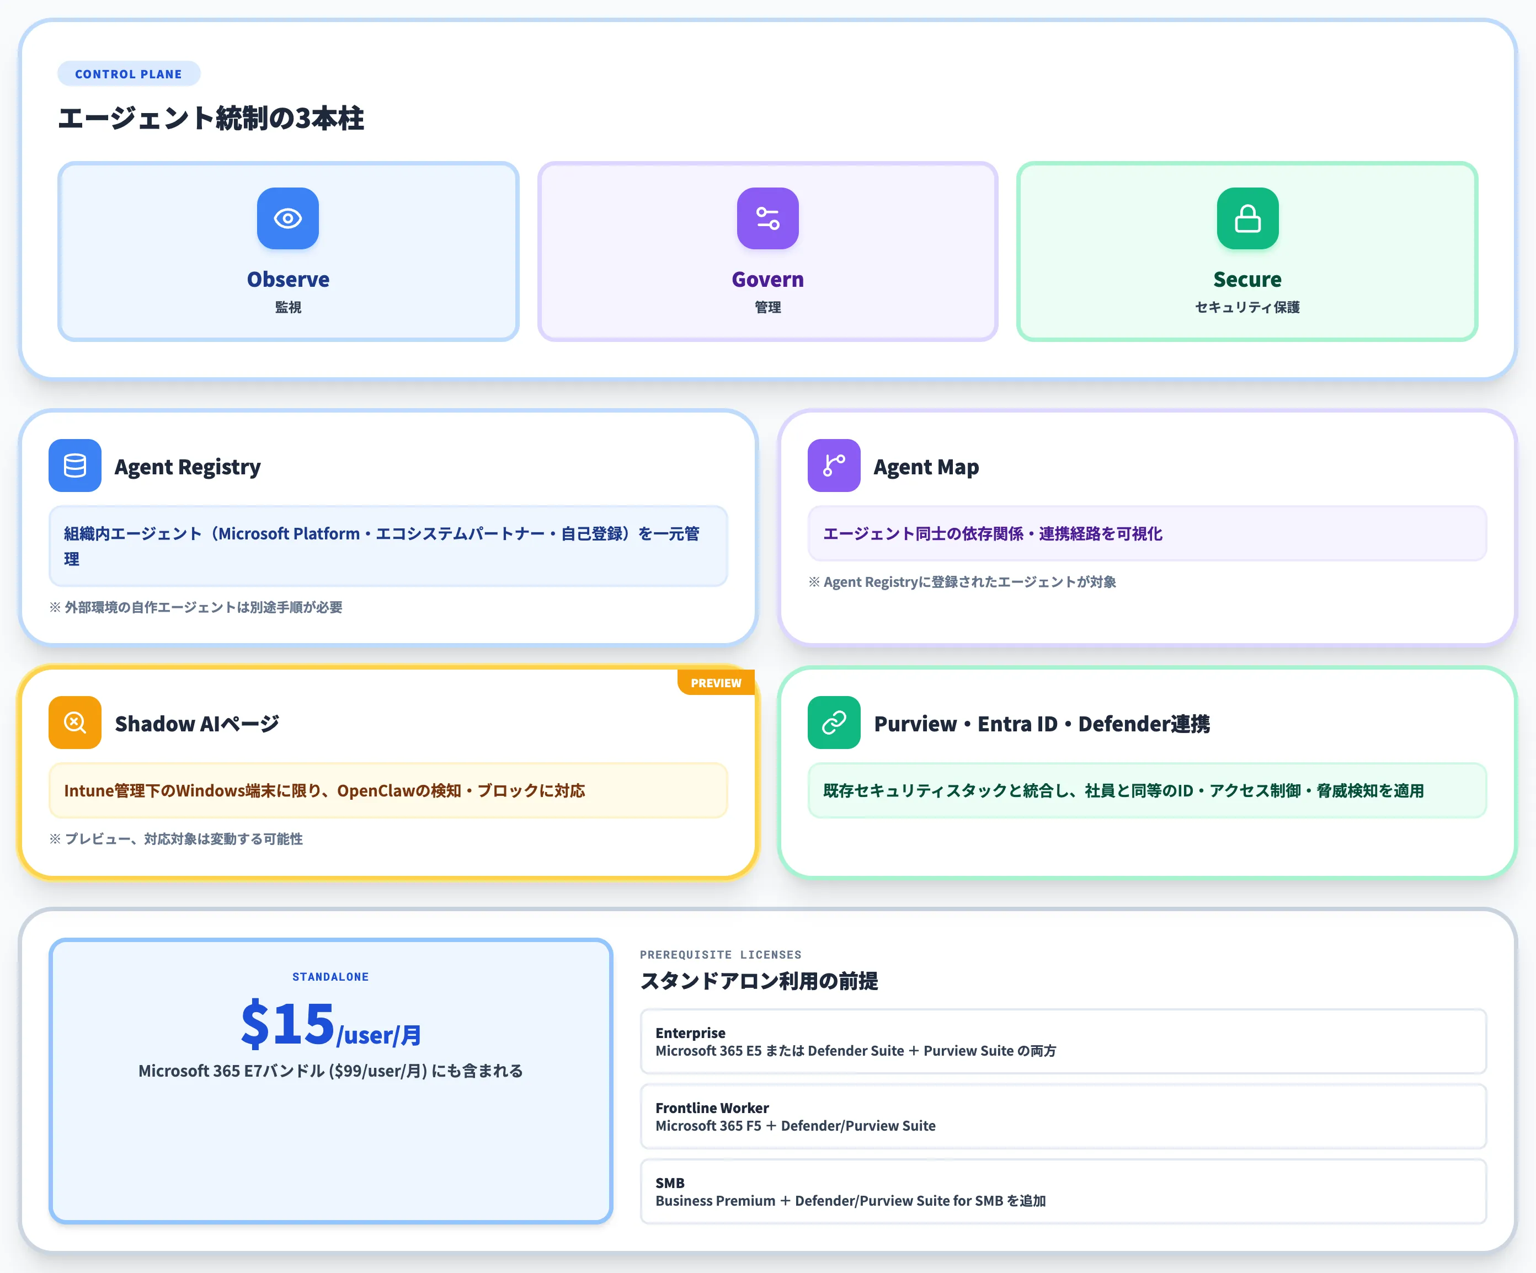Click the PREVIEW badge on Shadow AI card

pyautogui.click(x=716, y=682)
